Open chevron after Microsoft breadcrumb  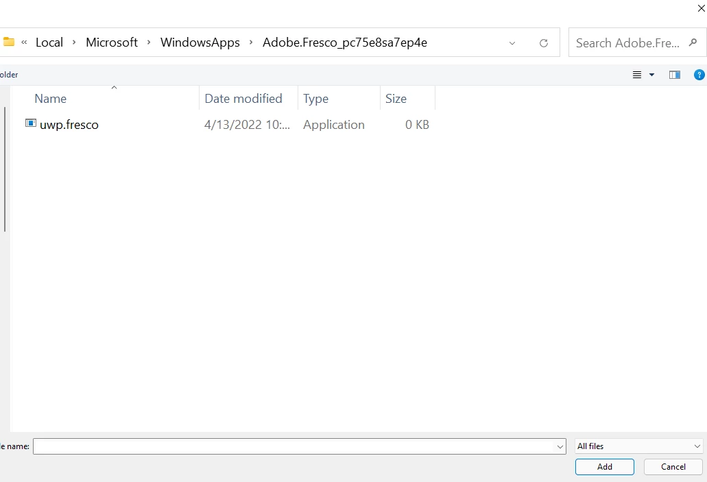[149, 43]
